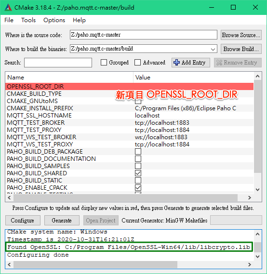This screenshot has width=267, height=274.
Task: Click the Browse Source button
Action: [x=241, y=35]
